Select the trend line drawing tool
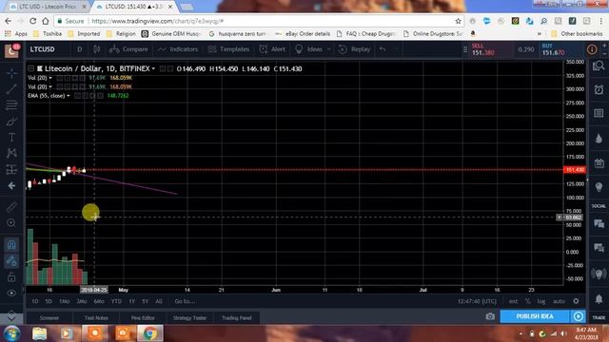This screenshot has height=342, width=609. [x=11, y=89]
